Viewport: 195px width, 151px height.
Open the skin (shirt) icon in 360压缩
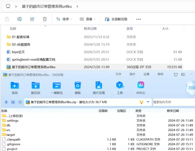(176, 74)
